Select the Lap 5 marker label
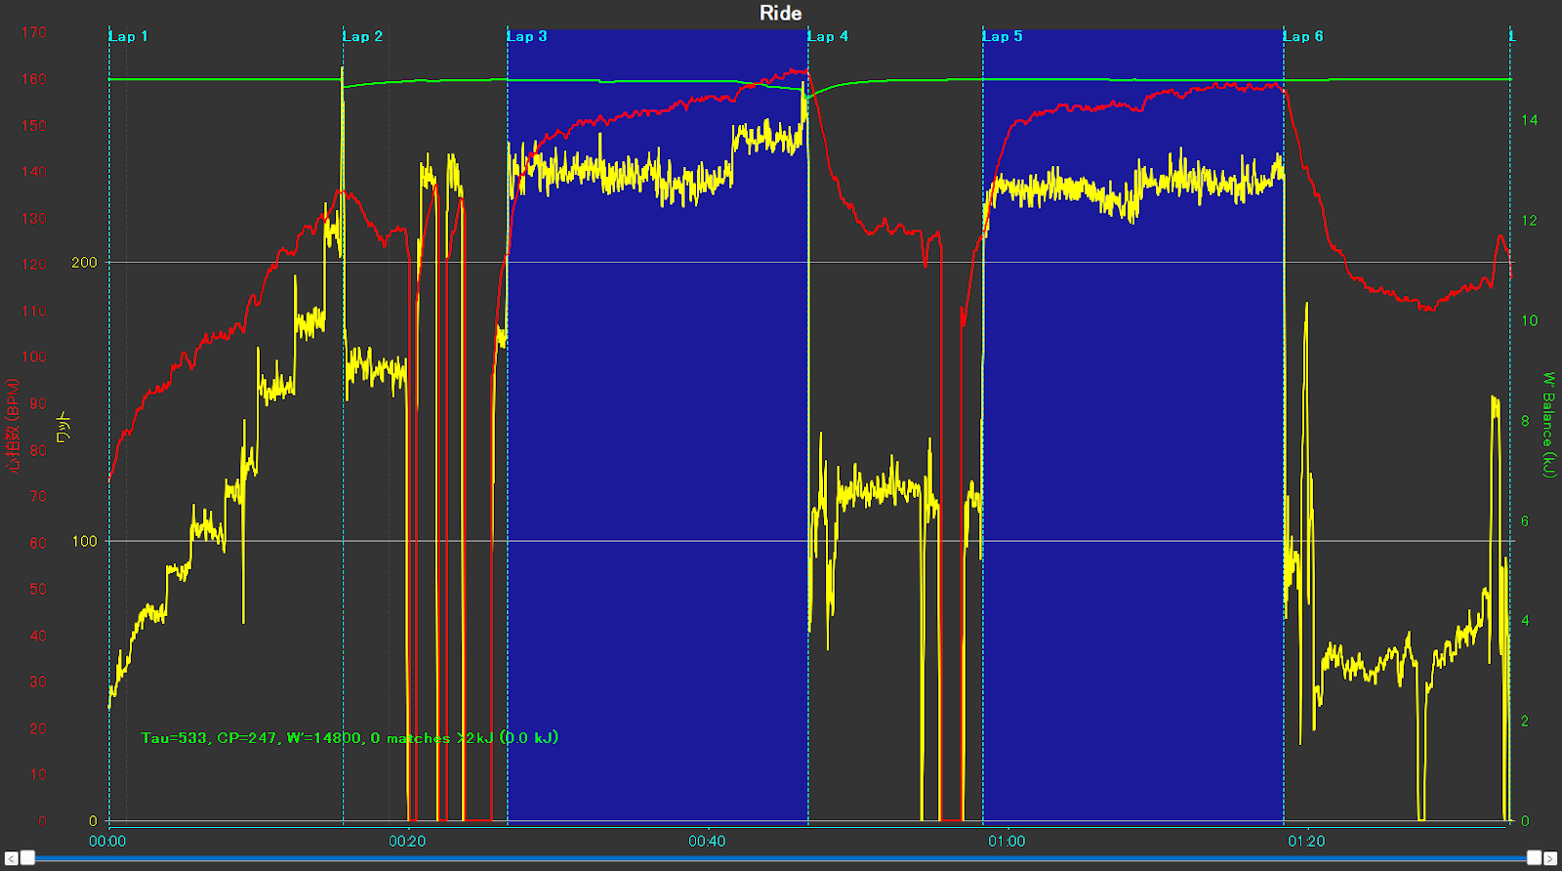 (1004, 36)
